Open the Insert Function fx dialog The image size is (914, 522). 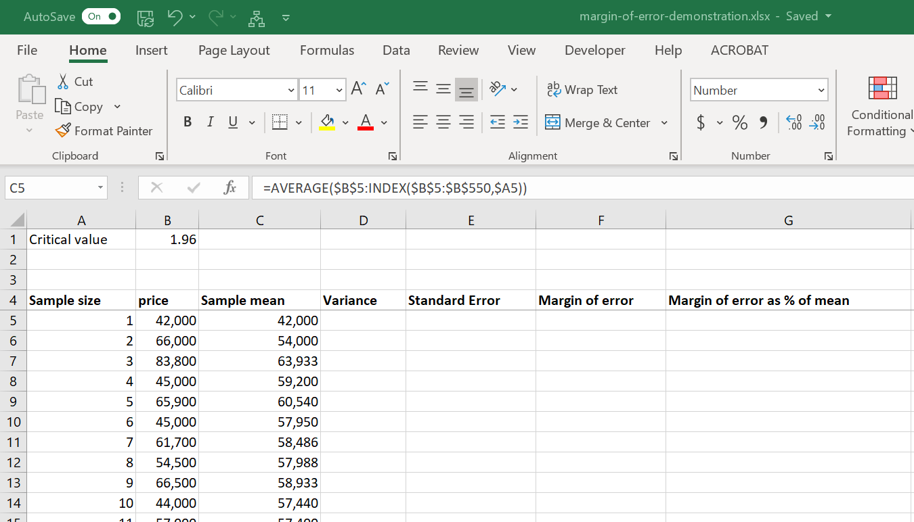pyautogui.click(x=230, y=188)
